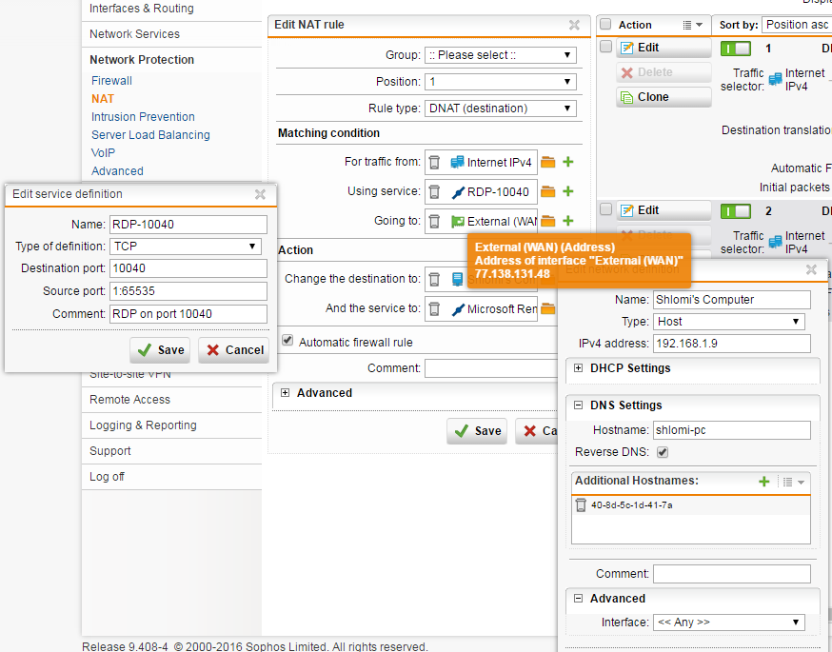Open Additional Hostnames list actions menu
The height and width of the screenshot is (652, 832).
pos(793,482)
